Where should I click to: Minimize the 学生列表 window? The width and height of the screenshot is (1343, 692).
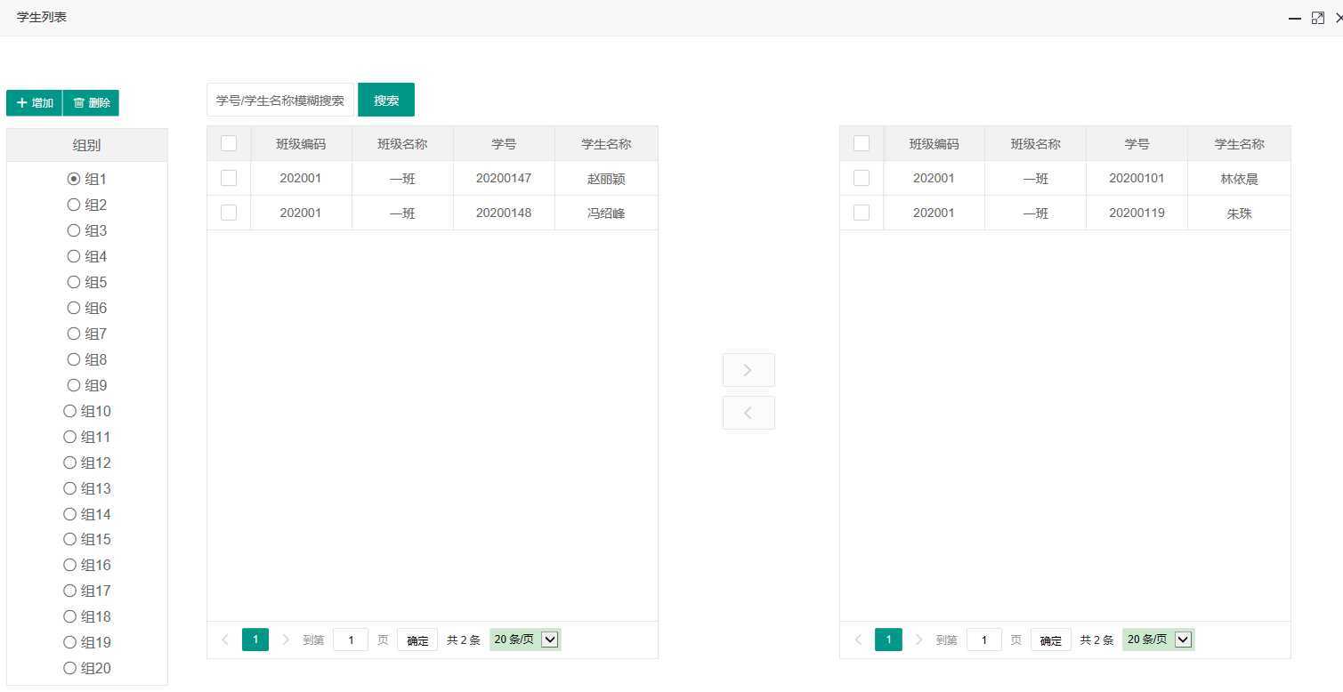tap(1295, 18)
